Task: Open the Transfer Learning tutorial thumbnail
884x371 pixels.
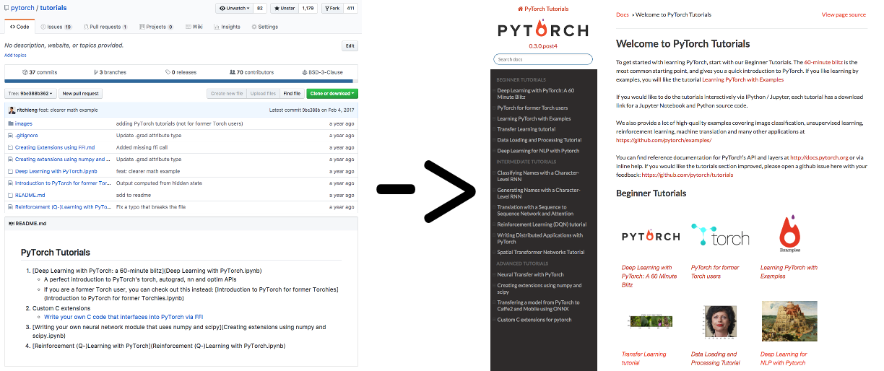Action: point(650,322)
